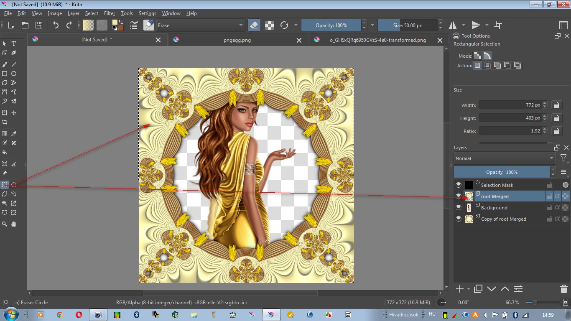
Task: Select the Contiguous Selection magic wand tool
Action: coord(5,203)
